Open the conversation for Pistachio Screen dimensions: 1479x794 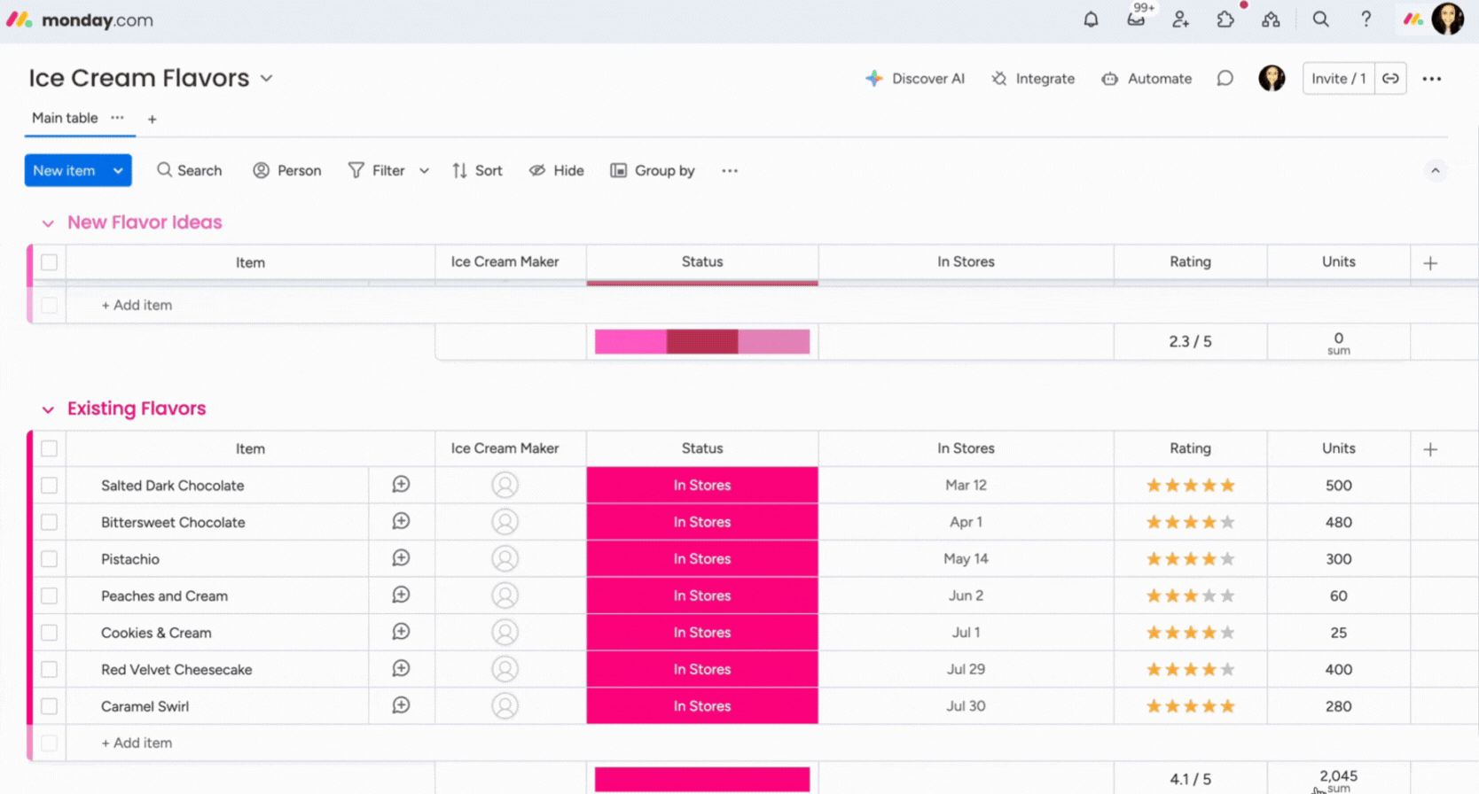tap(401, 558)
